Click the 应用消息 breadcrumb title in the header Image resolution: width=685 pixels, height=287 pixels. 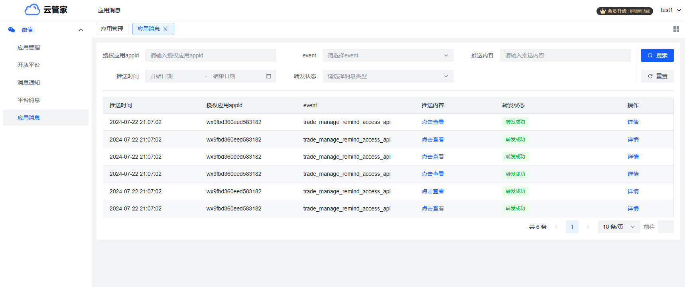109,10
